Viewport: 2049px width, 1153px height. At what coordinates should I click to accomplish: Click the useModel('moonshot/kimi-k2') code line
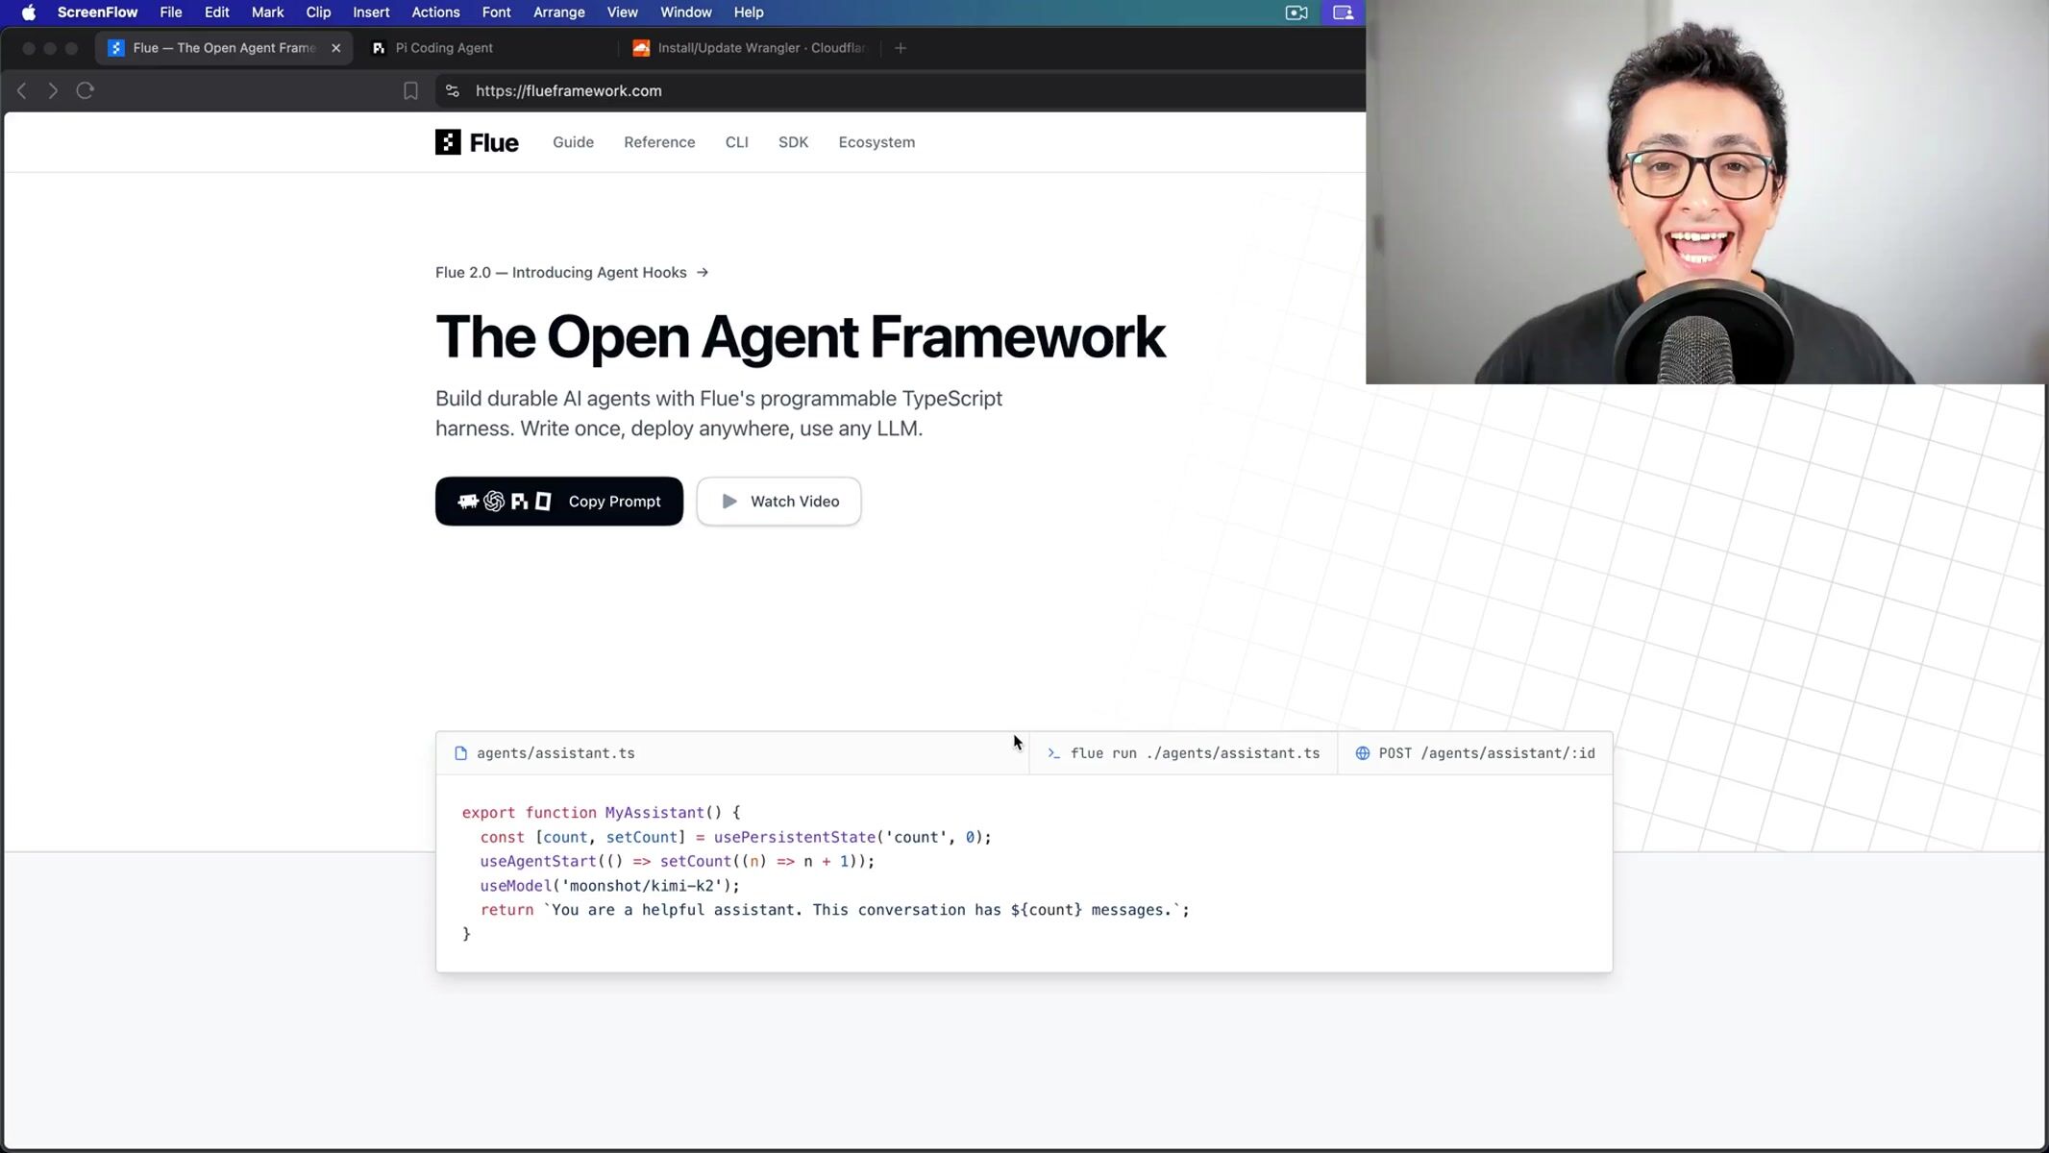point(610,886)
